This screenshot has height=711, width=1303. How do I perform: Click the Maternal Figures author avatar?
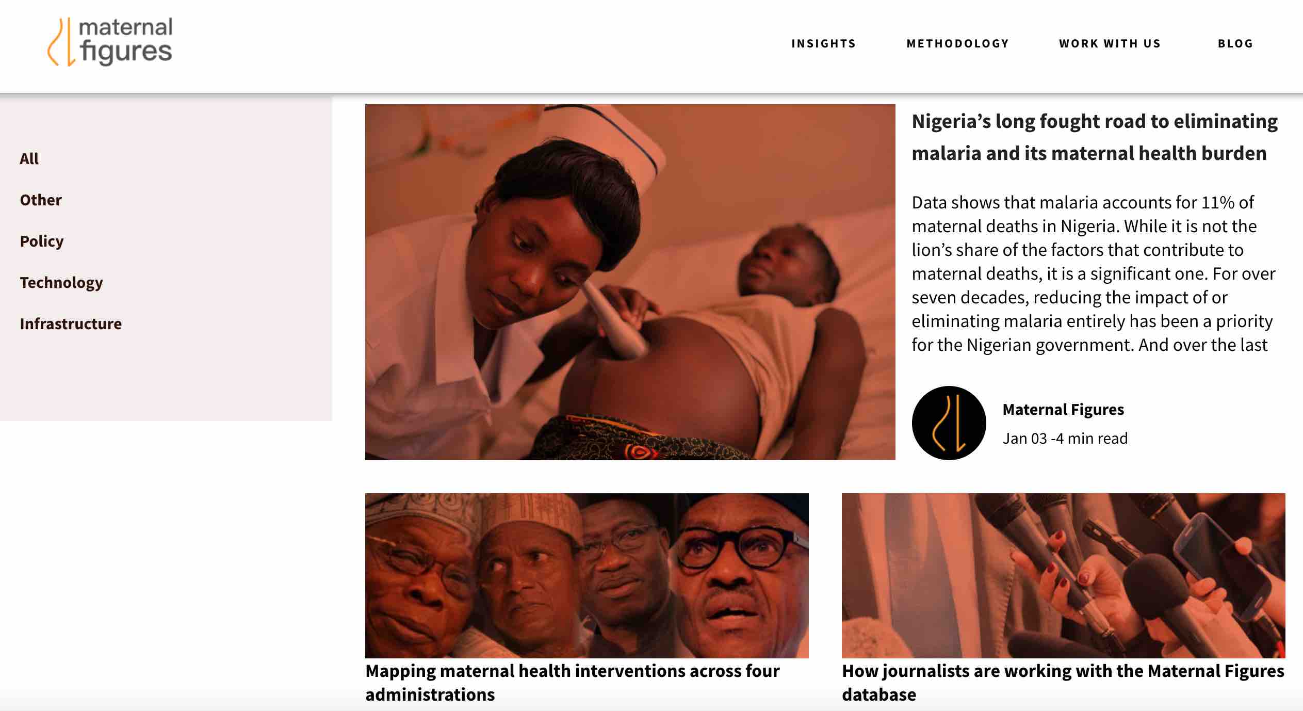(x=949, y=423)
